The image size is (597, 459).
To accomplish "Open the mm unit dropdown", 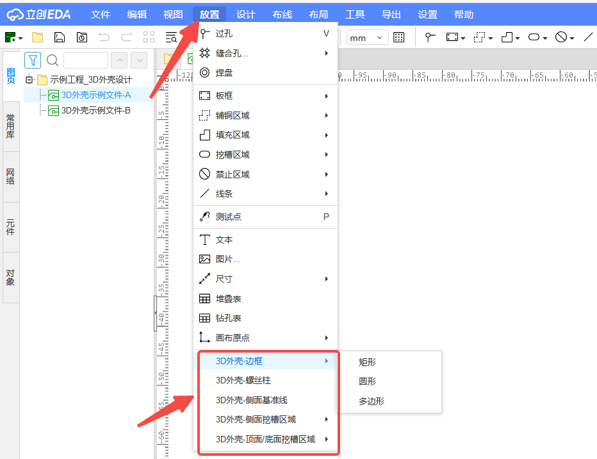I will click(x=367, y=38).
